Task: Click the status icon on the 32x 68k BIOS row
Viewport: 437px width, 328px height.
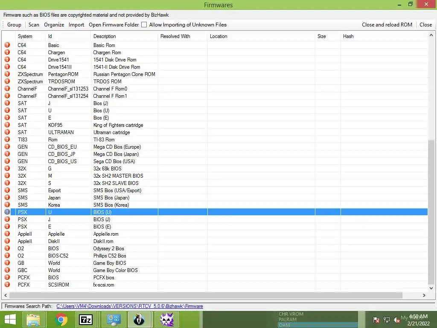Action: coord(7,168)
